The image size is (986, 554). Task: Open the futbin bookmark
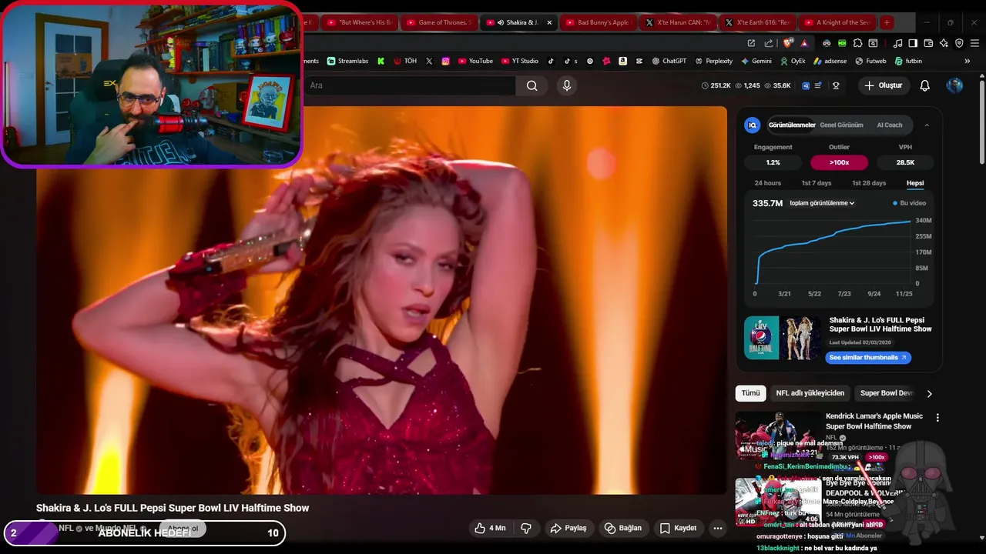[908, 61]
